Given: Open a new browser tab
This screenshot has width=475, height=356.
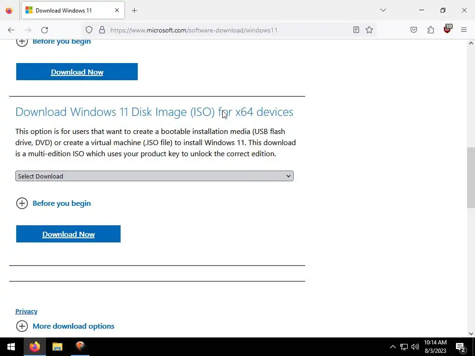Looking at the screenshot, I should pos(135,11).
